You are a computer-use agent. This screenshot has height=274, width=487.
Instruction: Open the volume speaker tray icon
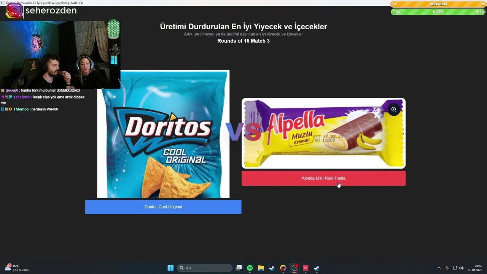pos(462,268)
